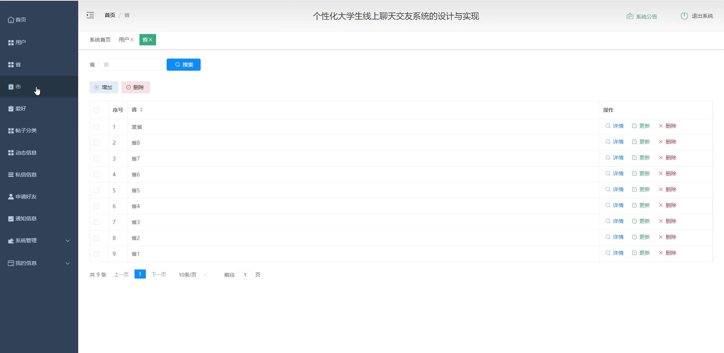Go to 上一页 previous page
724x353 pixels.
click(x=121, y=274)
